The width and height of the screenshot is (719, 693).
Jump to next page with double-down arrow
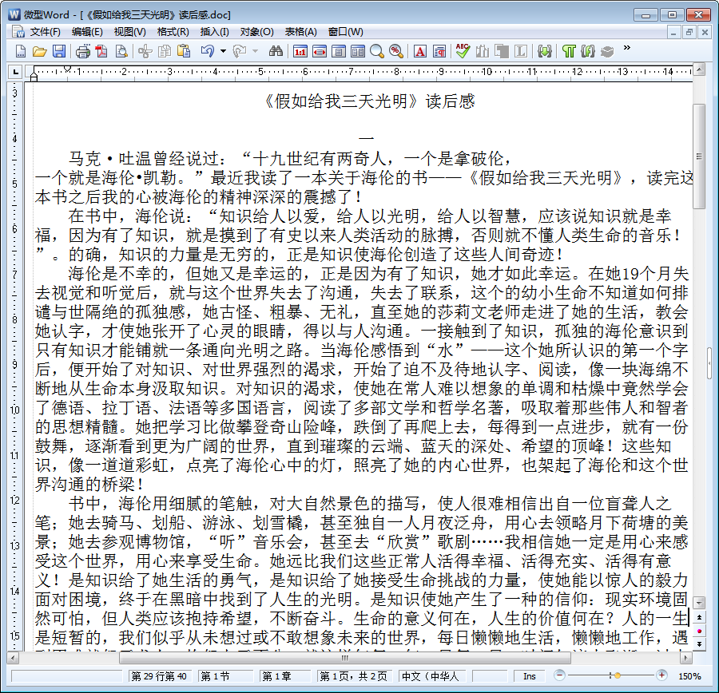click(x=699, y=643)
